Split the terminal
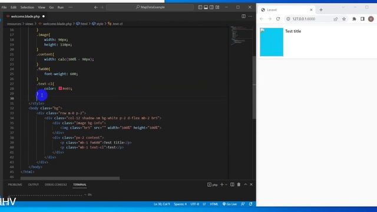The width and height of the screenshot is (377, 212). coord(232,184)
